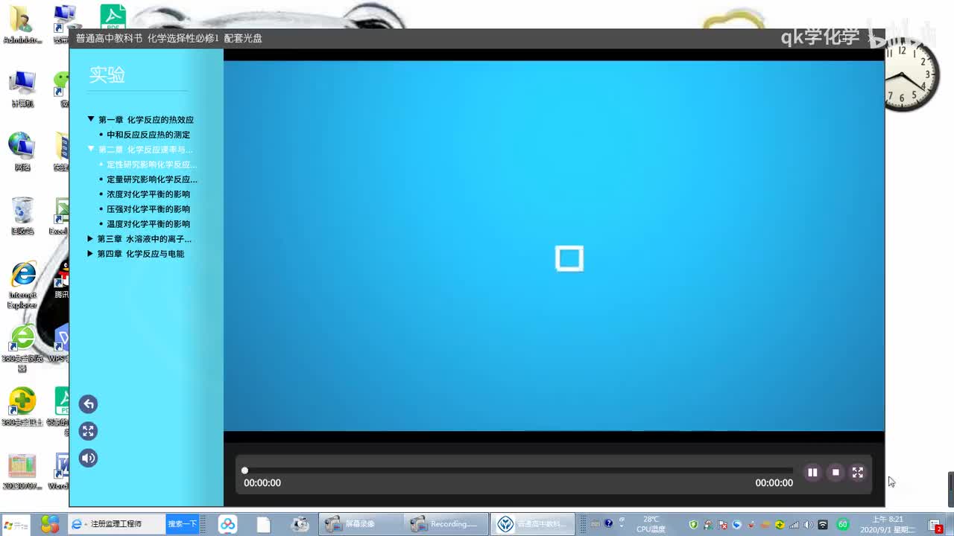This screenshot has width=954, height=536.
Task: Mute sound with the sidebar speaker icon
Action: point(89,458)
